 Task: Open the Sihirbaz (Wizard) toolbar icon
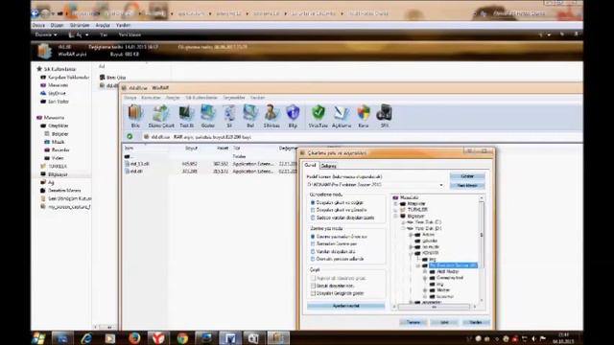pyautogui.click(x=272, y=116)
